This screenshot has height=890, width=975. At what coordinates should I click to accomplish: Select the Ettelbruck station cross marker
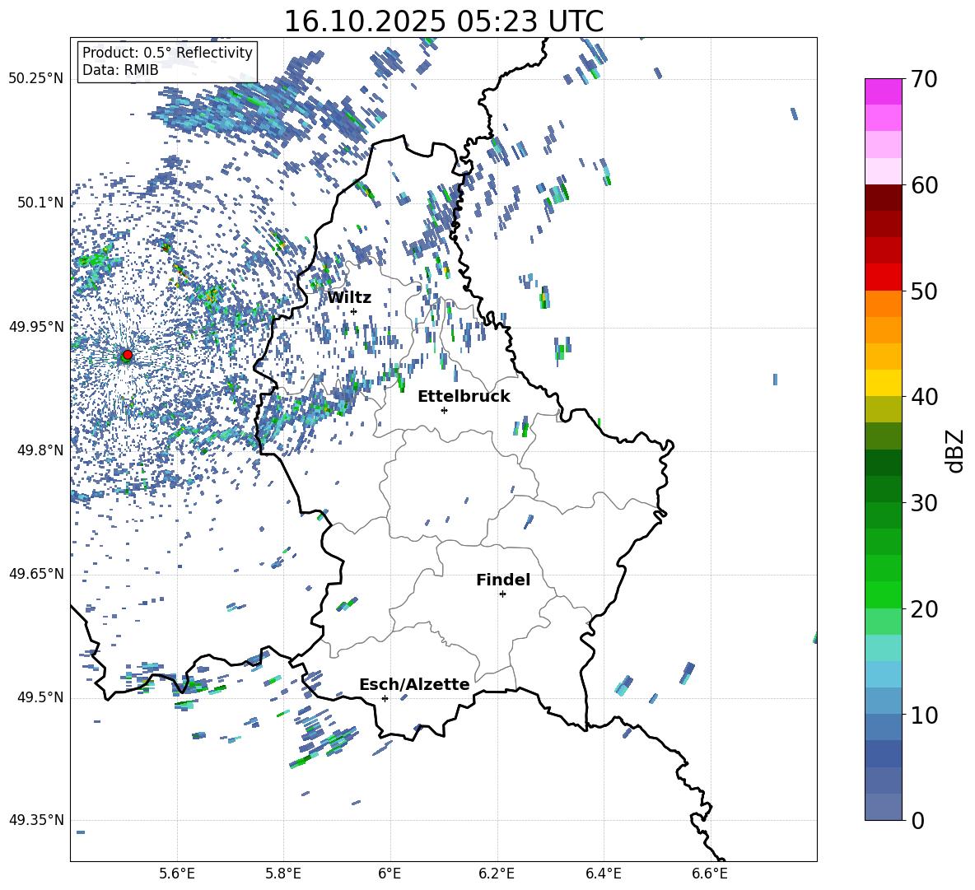(444, 410)
